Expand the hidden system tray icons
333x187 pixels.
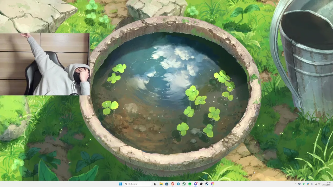295,184
